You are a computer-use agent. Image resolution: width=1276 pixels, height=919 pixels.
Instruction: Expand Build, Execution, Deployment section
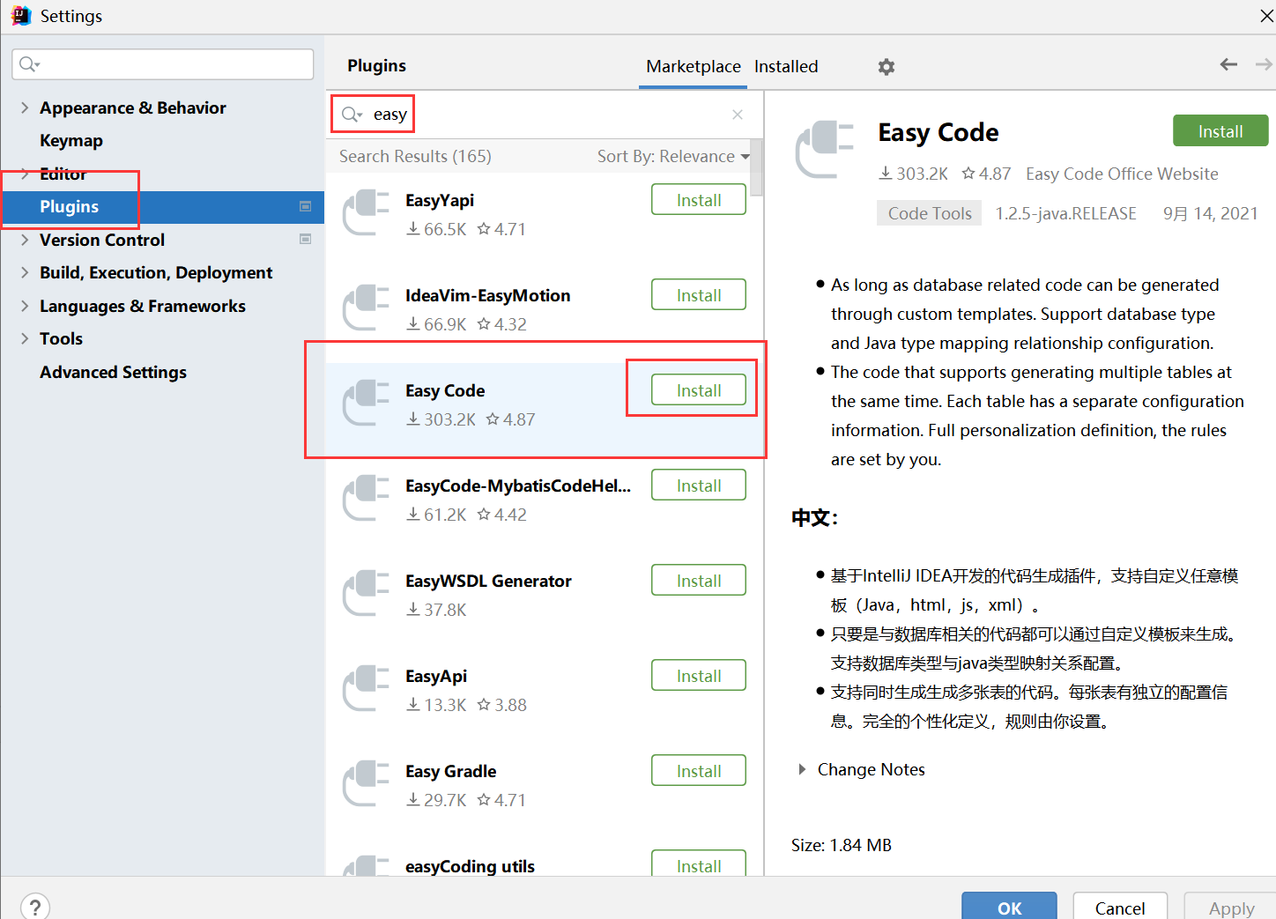(25, 272)
